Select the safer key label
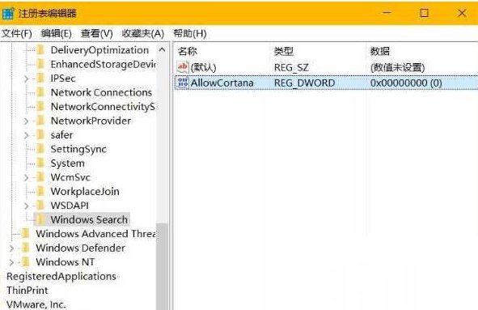 [62, 134]
